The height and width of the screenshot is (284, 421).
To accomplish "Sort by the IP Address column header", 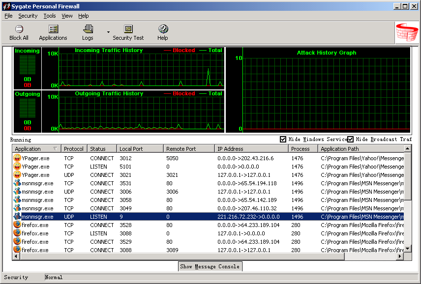I will 252,149.
